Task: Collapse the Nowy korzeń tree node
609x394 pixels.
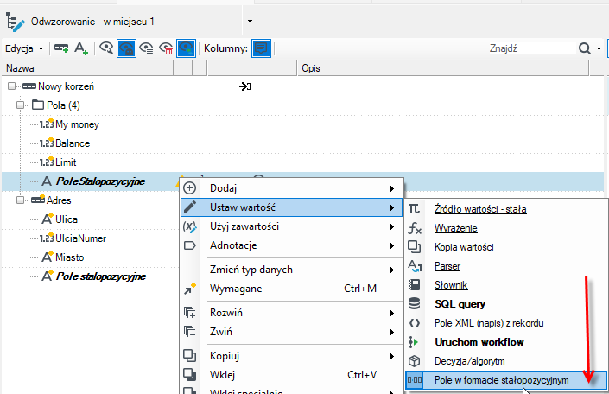Action: click(x=11, y=86)
